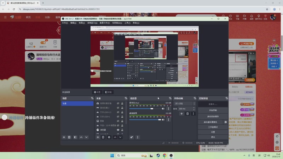Move scene up arrow in Scenes panel

(81, 137)
